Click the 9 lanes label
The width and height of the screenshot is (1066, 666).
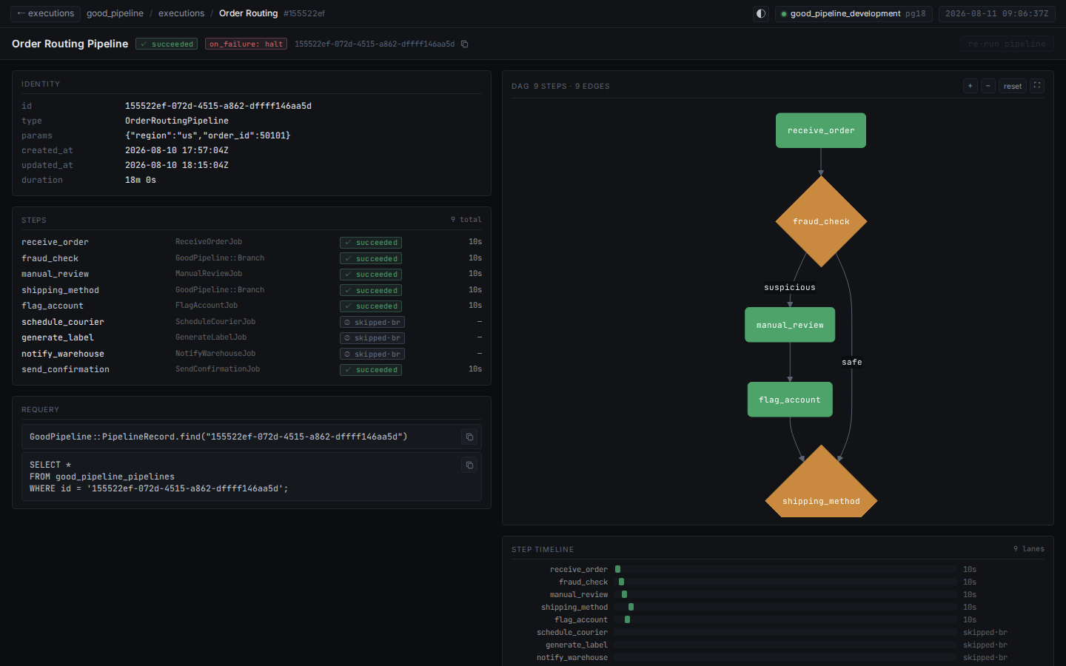click(x=1029, y=549)
